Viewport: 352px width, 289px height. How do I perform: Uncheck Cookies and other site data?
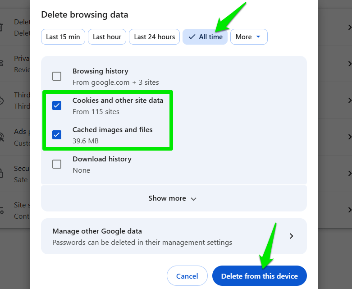tap(57, 106)
